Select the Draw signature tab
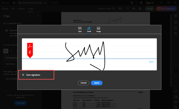 click(89, 30)
